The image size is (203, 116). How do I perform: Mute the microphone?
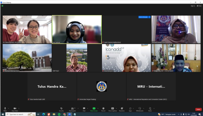[5, 109]
